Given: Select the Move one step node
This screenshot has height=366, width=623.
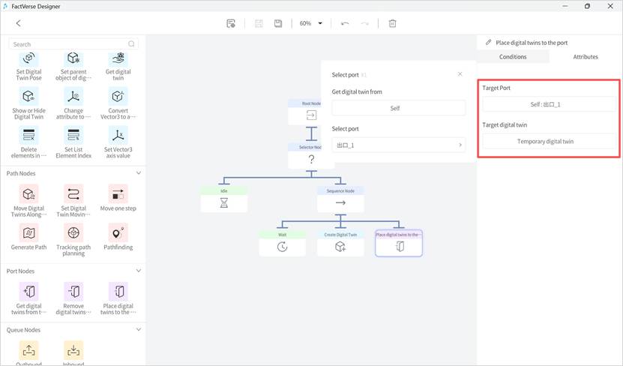Looking at the screenshot, I should [118, 195].
